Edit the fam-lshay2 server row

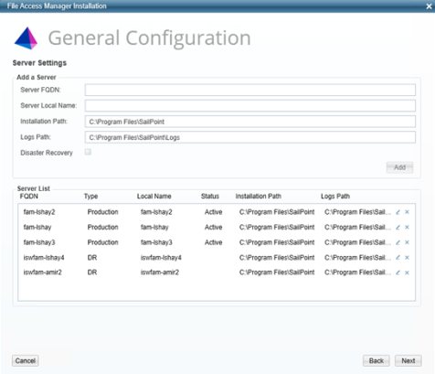398,212
